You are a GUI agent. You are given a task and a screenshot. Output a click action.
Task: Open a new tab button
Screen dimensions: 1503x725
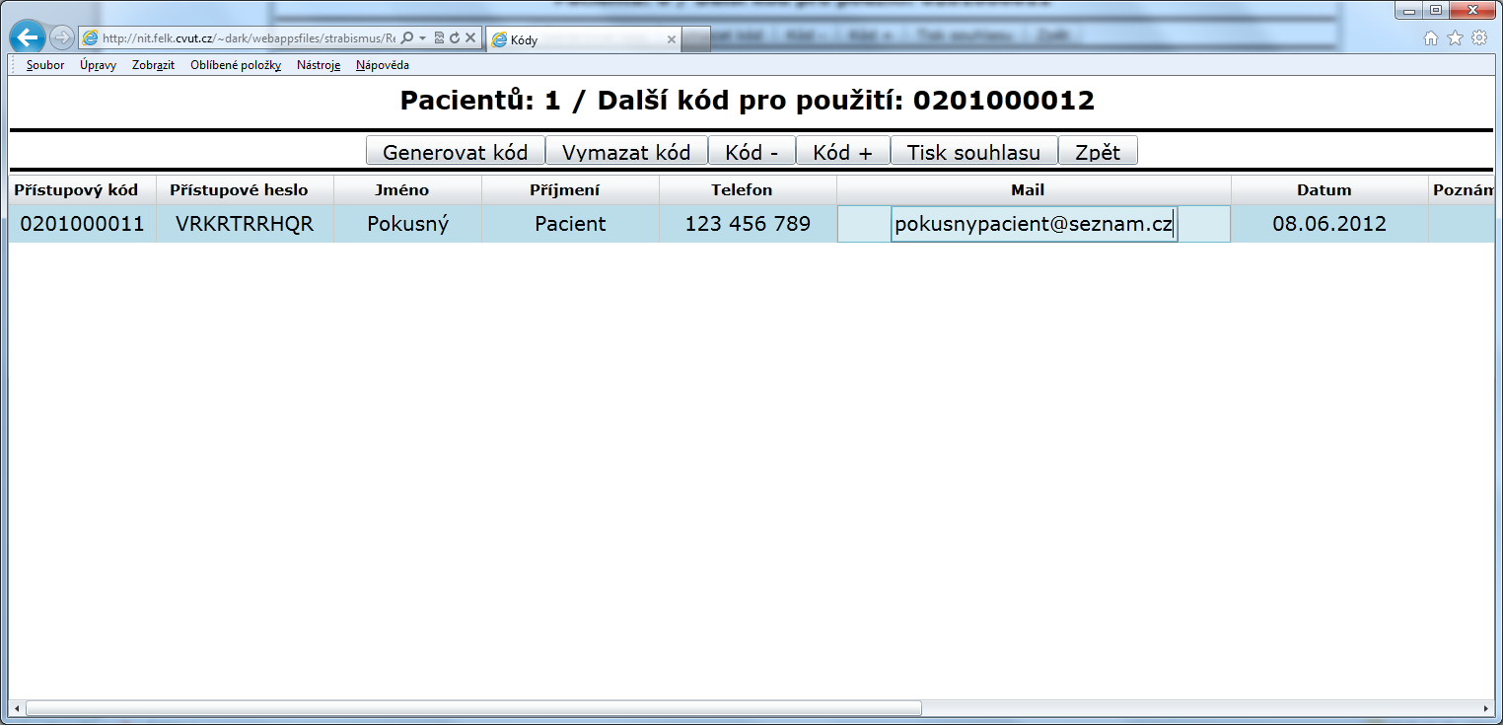click(x=696, y=39)
